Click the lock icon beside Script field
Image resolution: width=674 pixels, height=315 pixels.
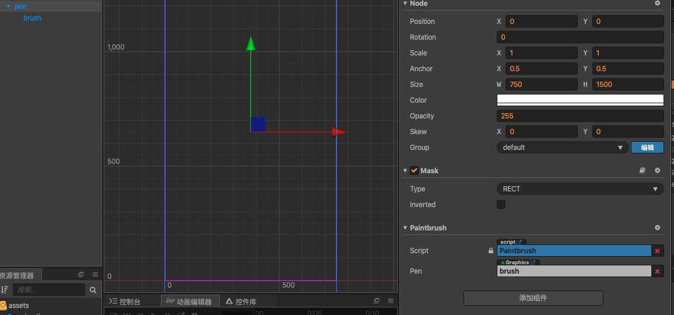tap(491, 250)
